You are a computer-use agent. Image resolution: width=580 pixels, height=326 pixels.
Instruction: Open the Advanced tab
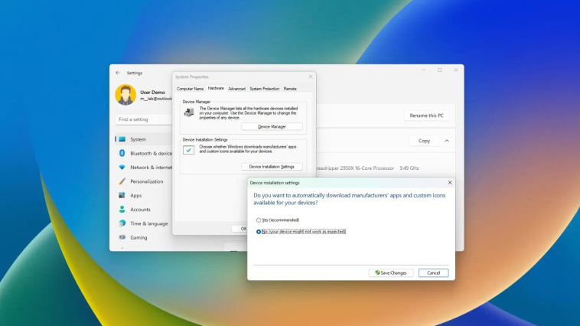click(236, 89)
